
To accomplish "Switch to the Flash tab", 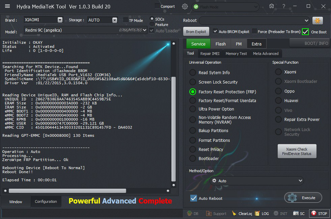I will [221, 44].
